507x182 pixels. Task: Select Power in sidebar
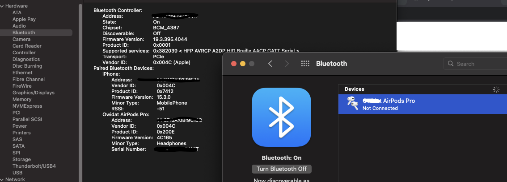click(20, 126)
